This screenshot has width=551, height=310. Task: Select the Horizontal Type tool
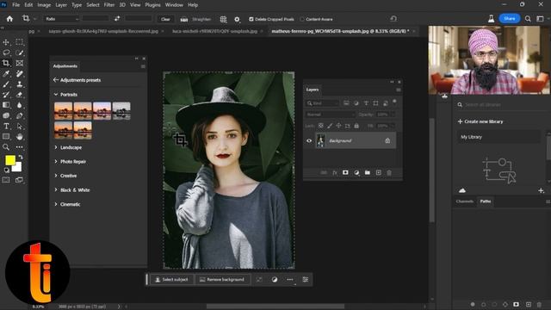pyautogui.click(x=6, y=127)
